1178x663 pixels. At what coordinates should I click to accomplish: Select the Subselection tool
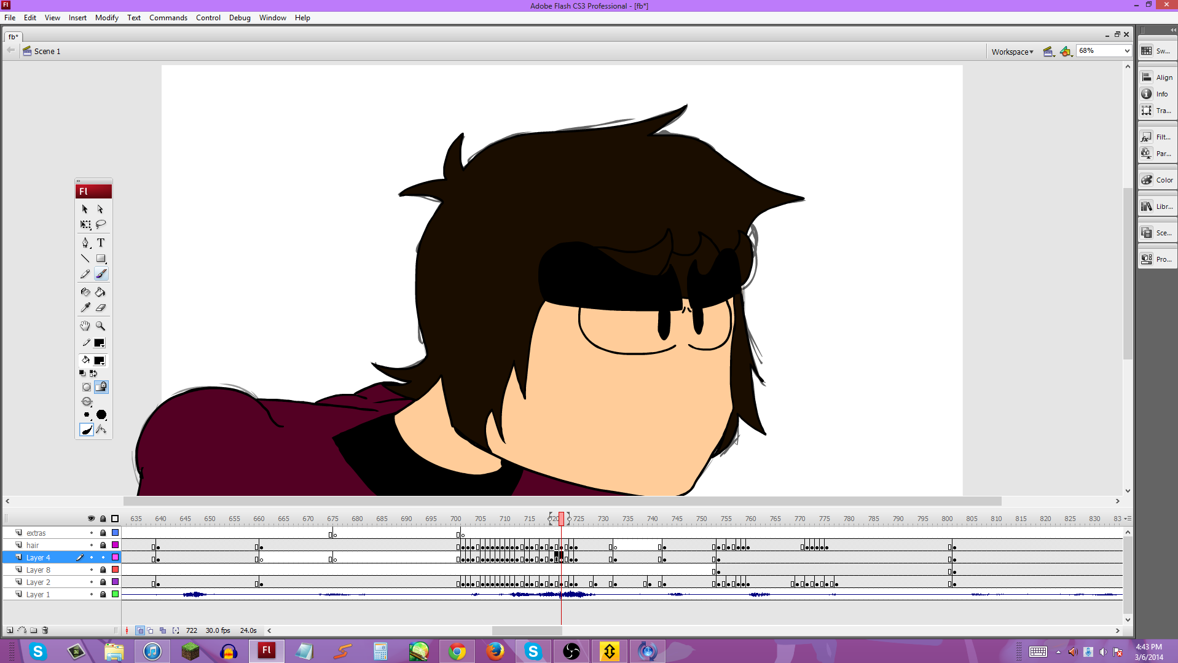click(101, 210)
